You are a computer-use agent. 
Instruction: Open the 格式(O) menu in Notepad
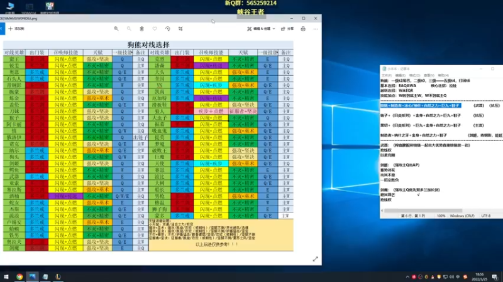pyautogui.click(x=414, y=75)
